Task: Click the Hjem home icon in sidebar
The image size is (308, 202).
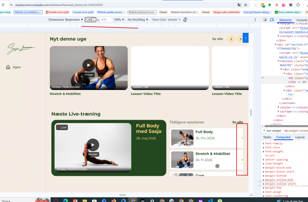Action: click(8, 67)
